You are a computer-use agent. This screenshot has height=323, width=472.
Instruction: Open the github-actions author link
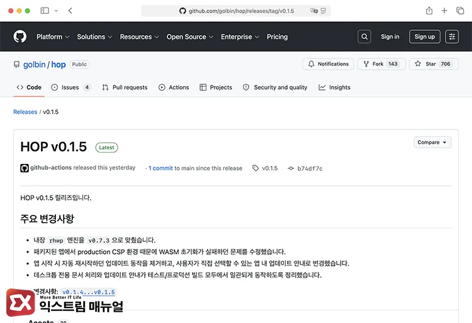tap(51, 168)
